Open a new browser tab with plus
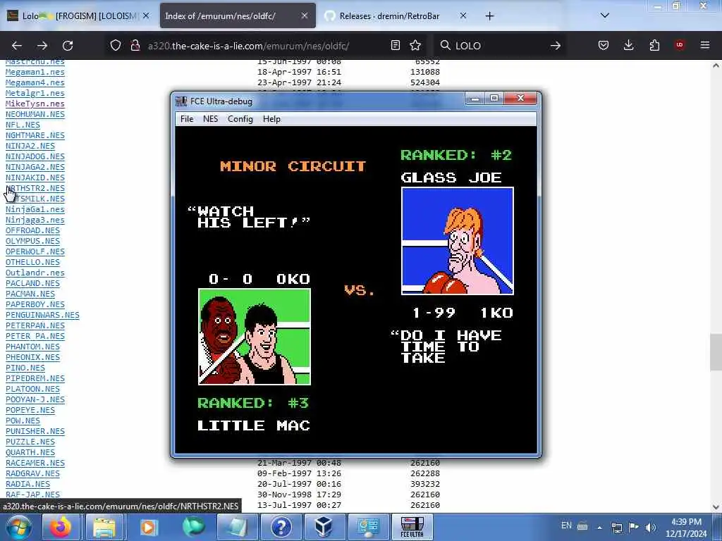This screenshot has height=541, width=722. point(489,16)
